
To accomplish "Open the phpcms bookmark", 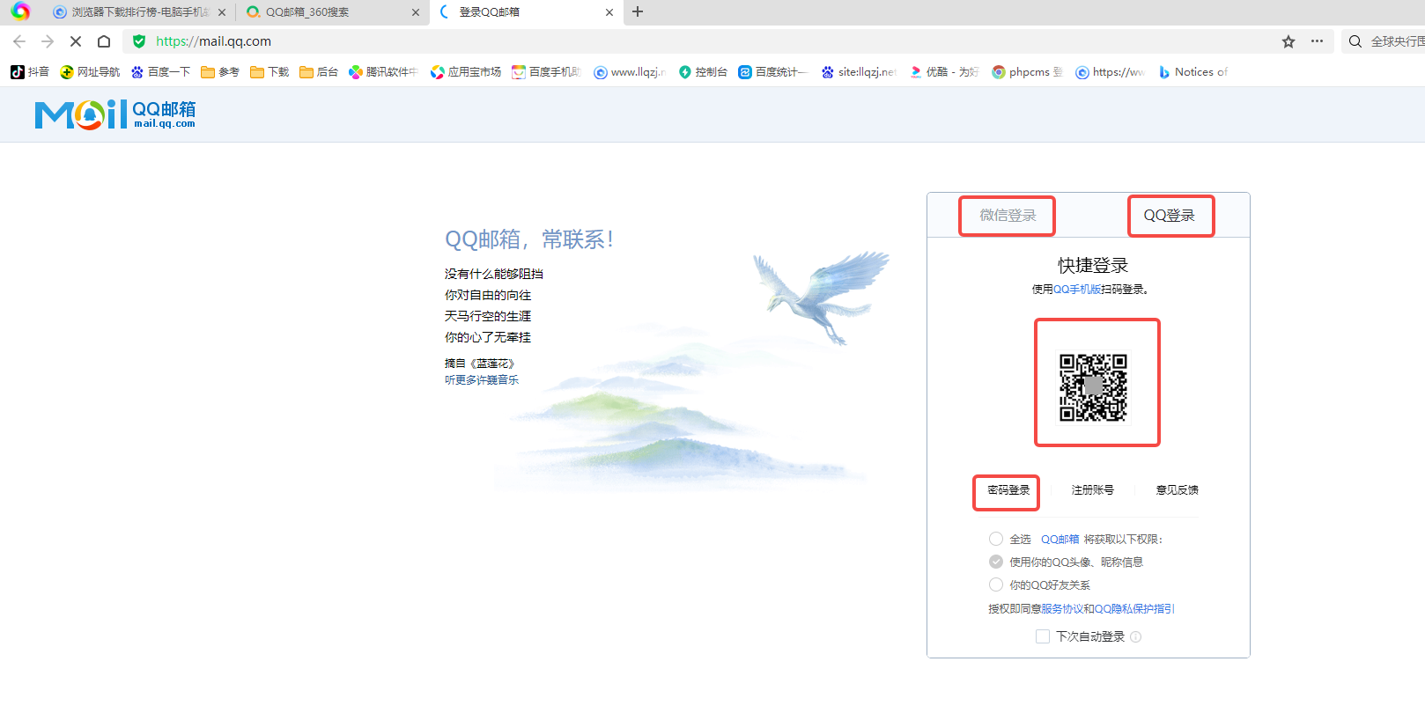I will [x=1027, y=72].
